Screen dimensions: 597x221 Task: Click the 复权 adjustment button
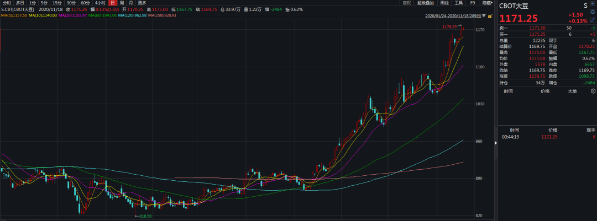pyautogui.click(x=407, y=3)
